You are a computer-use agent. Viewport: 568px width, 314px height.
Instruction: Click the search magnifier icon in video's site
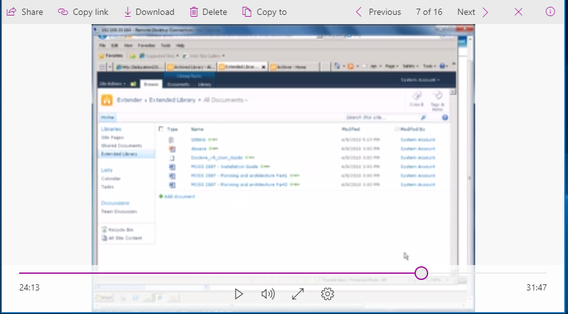(423, 118)
